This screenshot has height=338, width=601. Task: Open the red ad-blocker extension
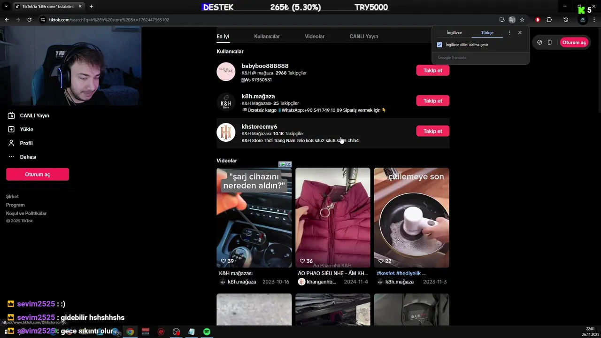[x=538, y=20]
